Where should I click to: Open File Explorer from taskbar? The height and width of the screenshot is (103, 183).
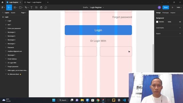pyautogui.click(x=82, y=100)
